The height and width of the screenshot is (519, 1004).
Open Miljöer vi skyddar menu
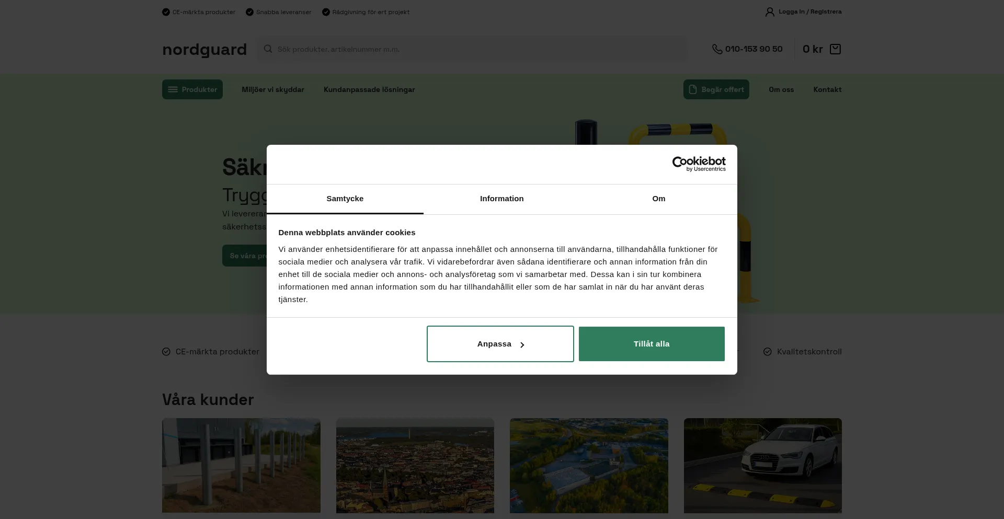coord(272,89)
